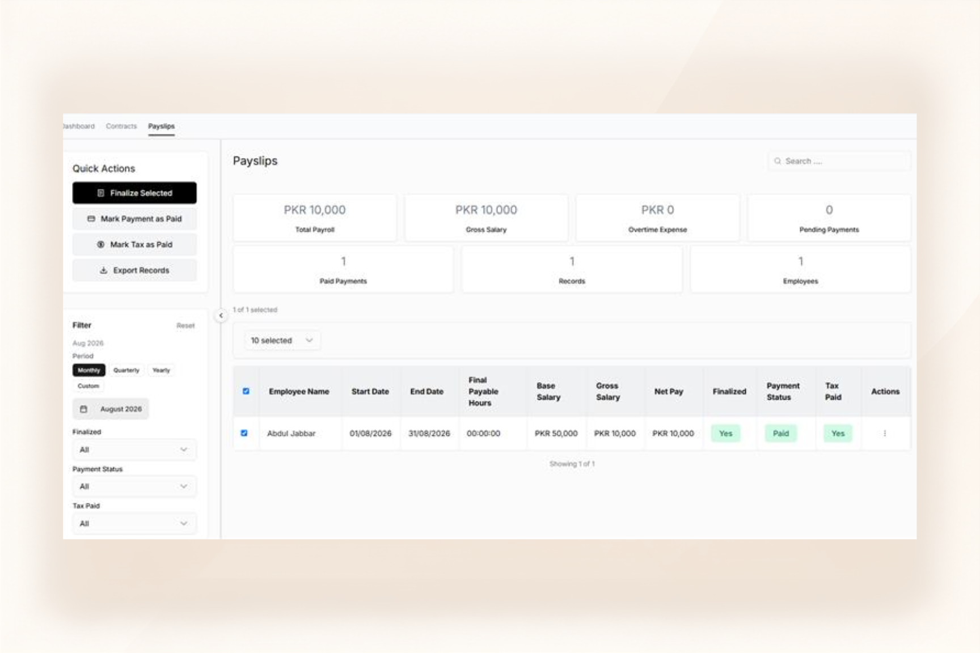This screenshot has height=653, width=980.
Task: Select the Quarterly period option
Action: click(126, 370)
